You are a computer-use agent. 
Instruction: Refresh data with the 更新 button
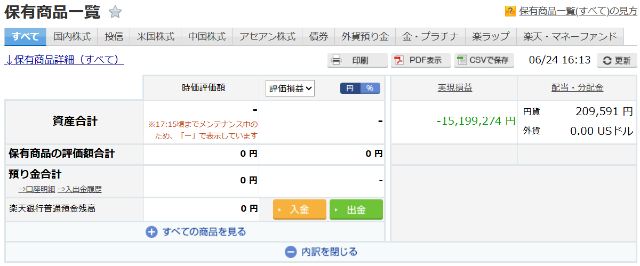click(x=617, y=60)
